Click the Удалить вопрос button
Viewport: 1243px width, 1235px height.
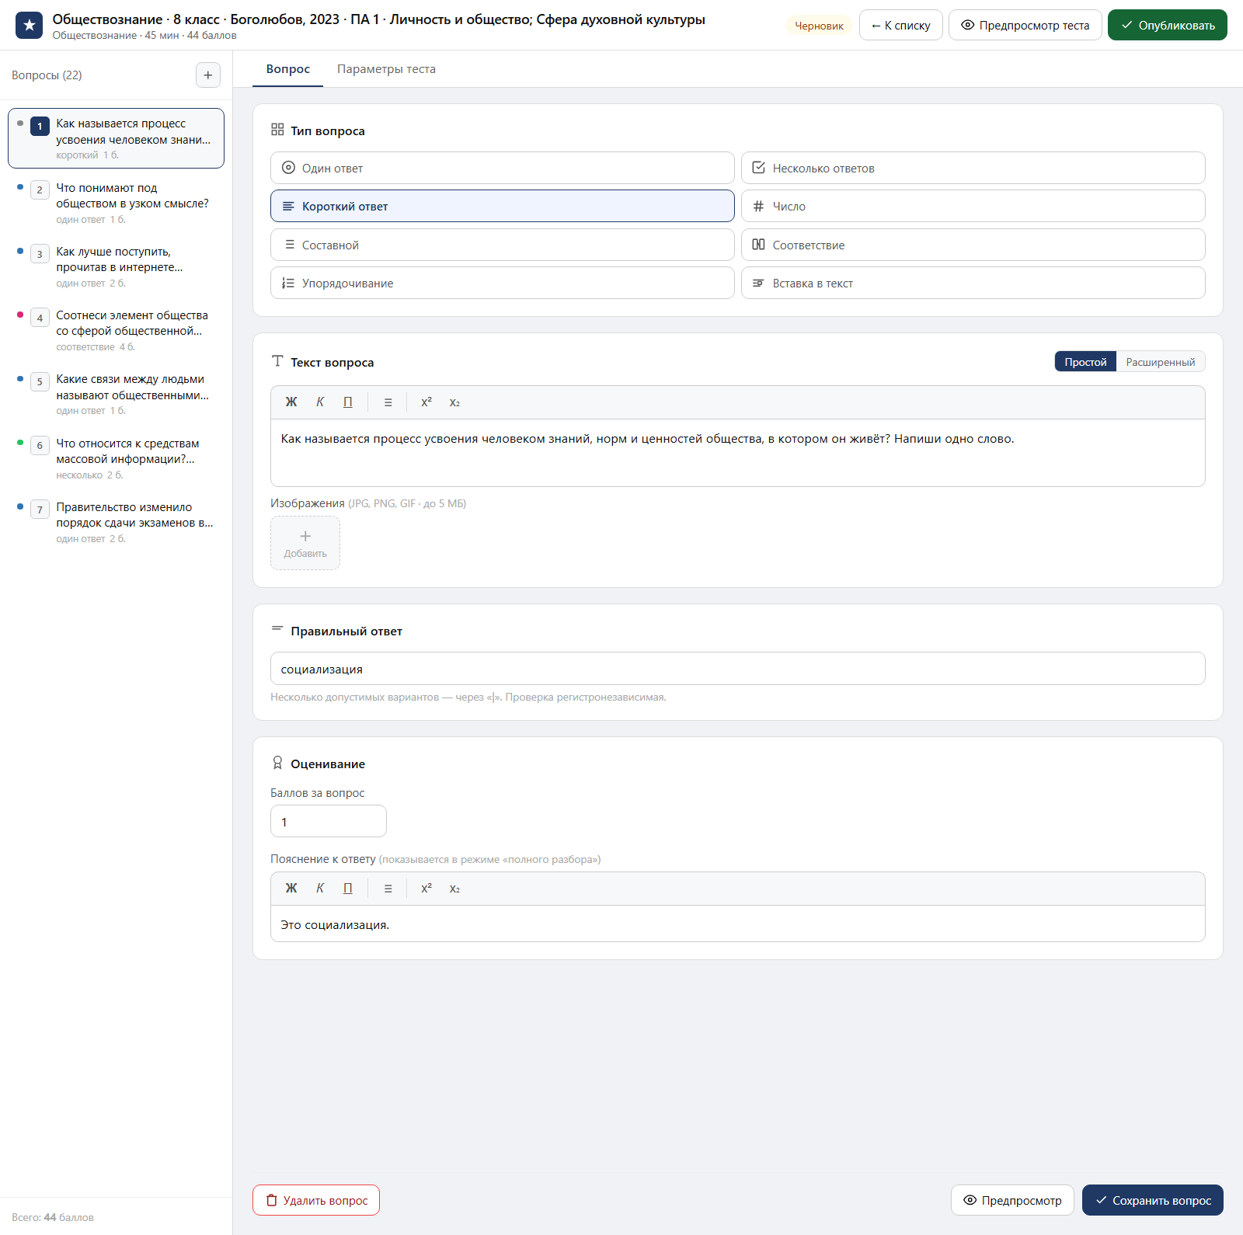[x=316, y=1200]
